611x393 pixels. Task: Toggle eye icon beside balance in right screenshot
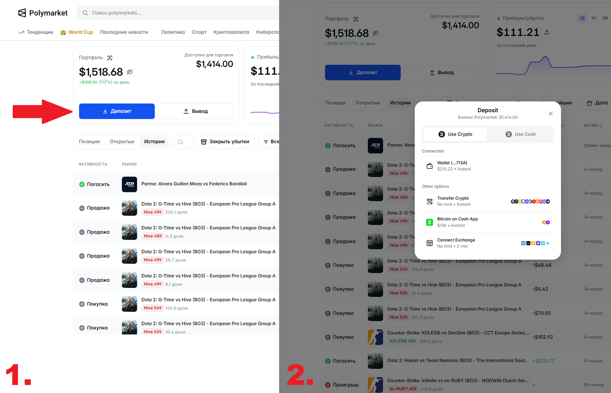pos(376,33)
